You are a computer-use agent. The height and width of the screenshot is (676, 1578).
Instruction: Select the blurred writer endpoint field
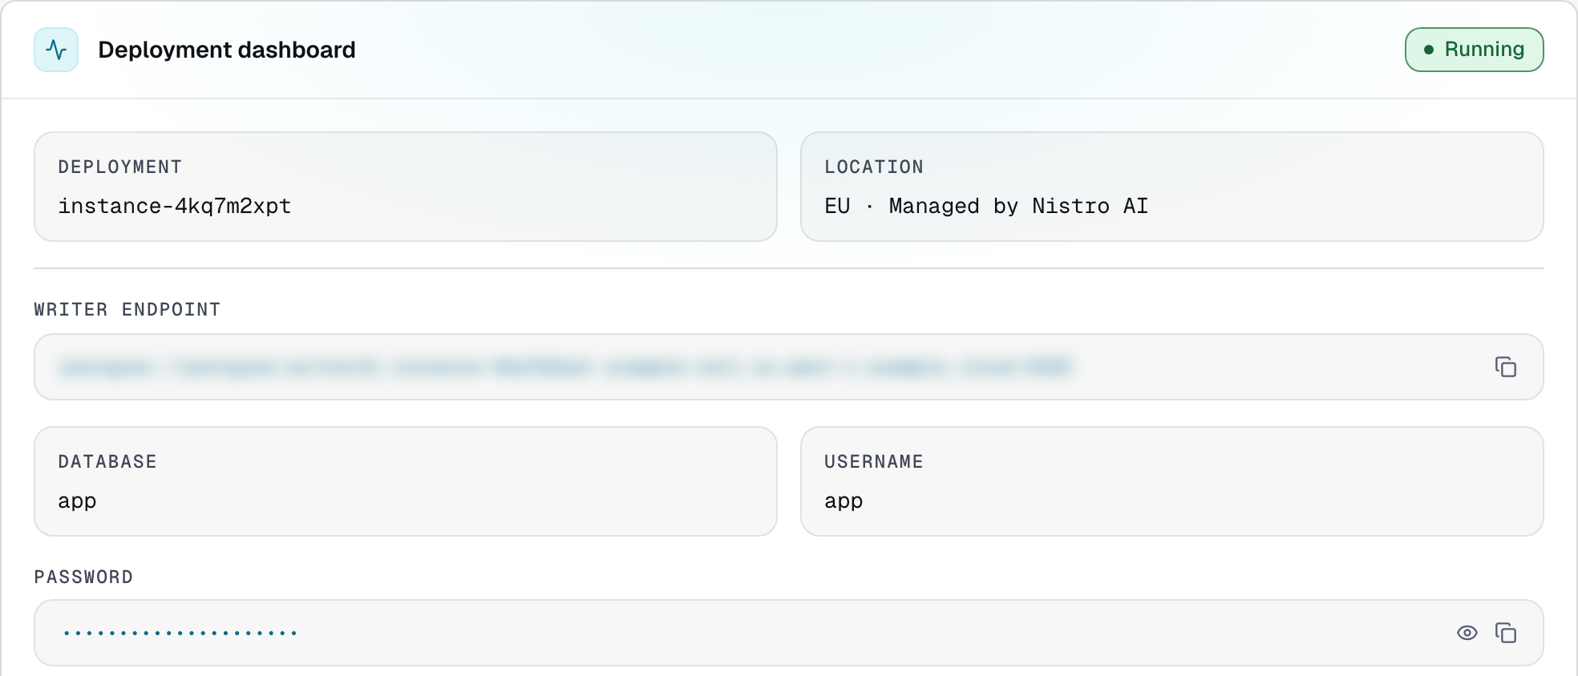[x=788, y=367]
